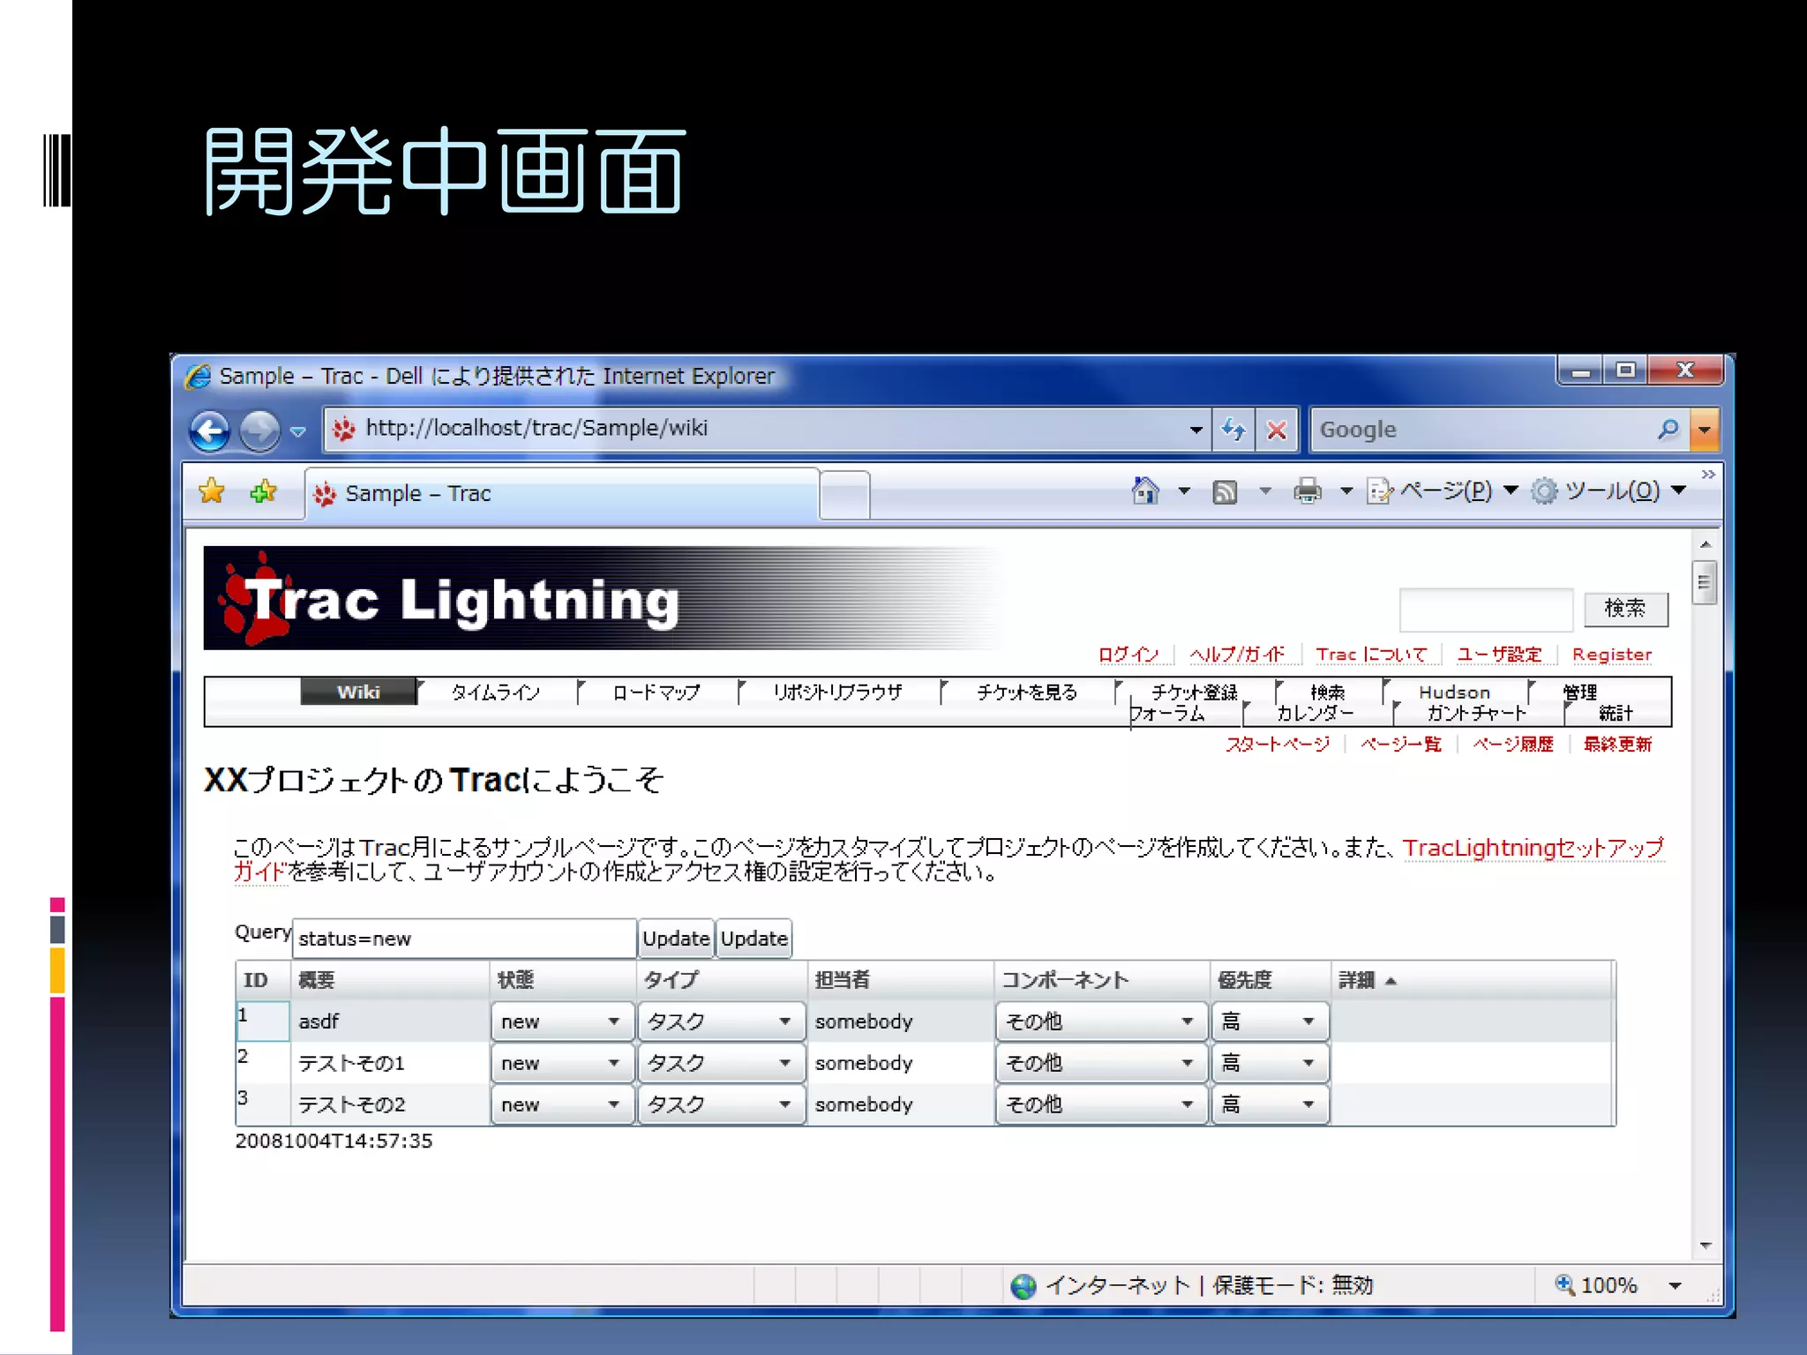Click the Print icon in command bar
The width and height of the screenshot is (1807, 1355).
coord(1308,490)
